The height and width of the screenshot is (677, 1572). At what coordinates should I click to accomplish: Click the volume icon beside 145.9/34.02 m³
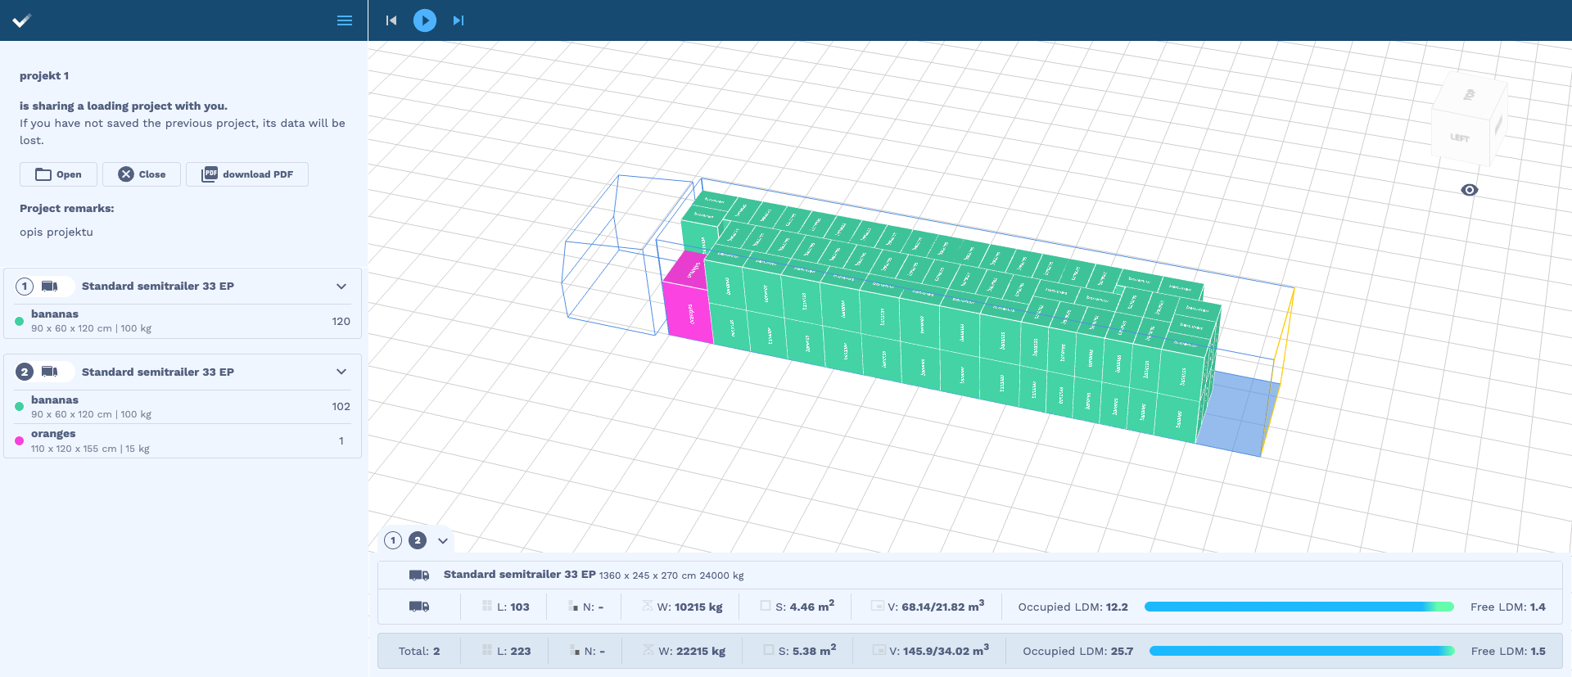click(x=879, y=650)
